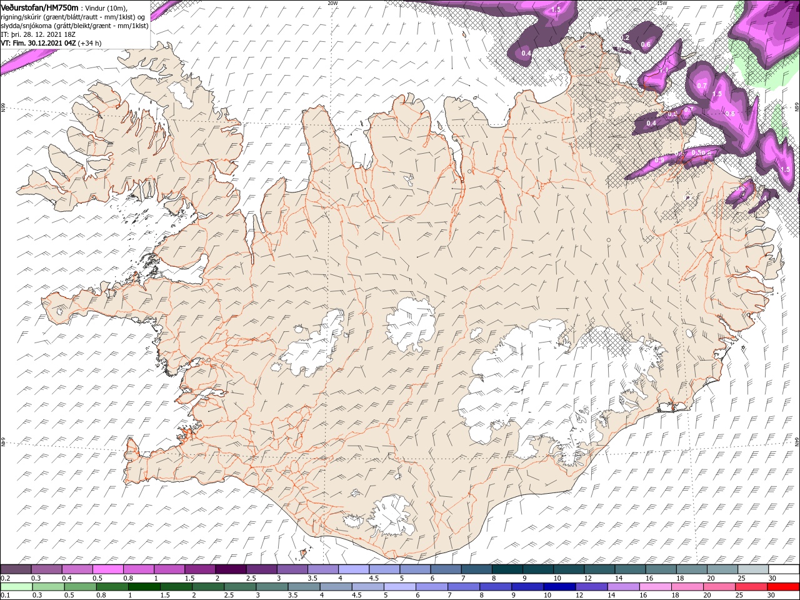Pick the 3.5–4 blue-grey swatch in the rain legend
The height and width of the screenshot is (600, 800).
coord(304,587)
